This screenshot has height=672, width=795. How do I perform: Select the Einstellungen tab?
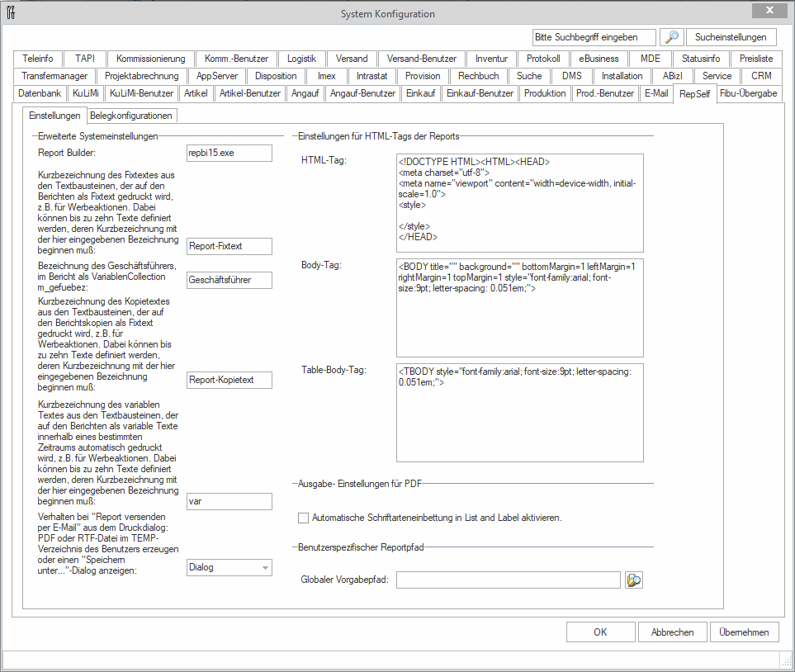pyautogui.click(x=54, y=116)
